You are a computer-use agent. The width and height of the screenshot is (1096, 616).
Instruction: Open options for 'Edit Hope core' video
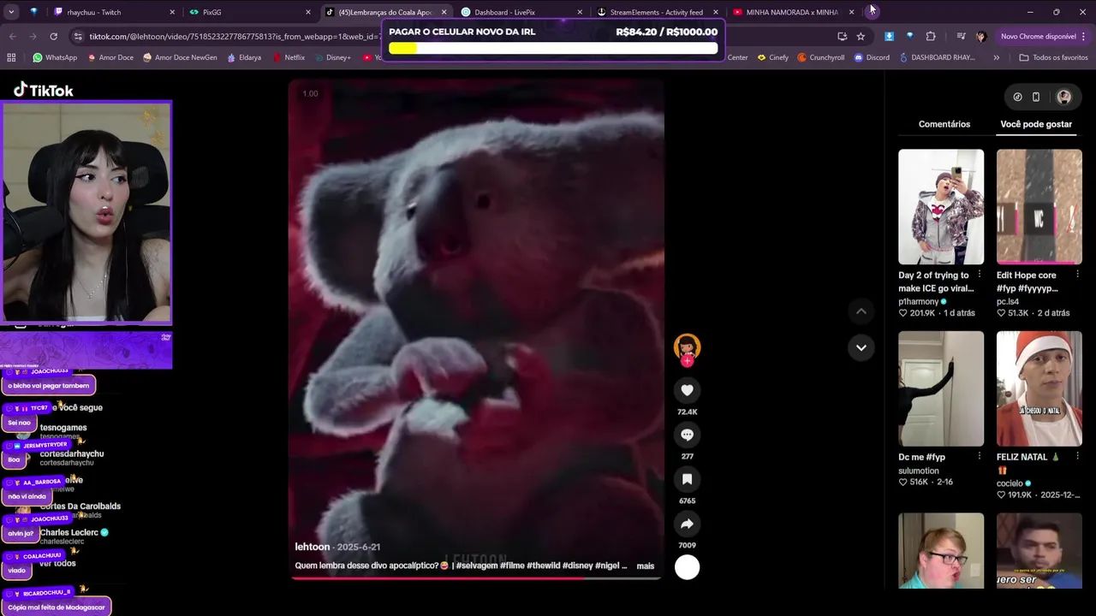pos(1077,275)
